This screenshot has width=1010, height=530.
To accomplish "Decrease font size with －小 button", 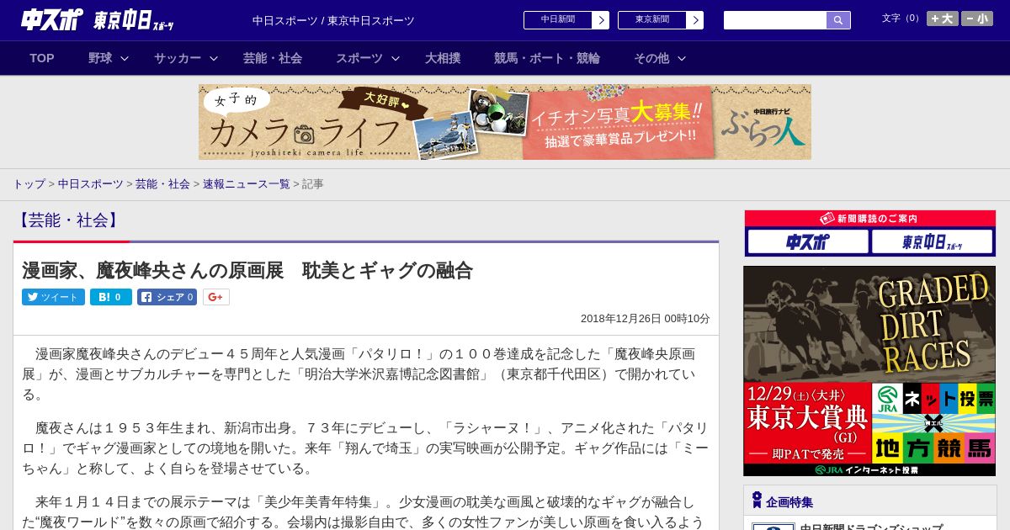I will pyautogui.click(x=977, y=19).
